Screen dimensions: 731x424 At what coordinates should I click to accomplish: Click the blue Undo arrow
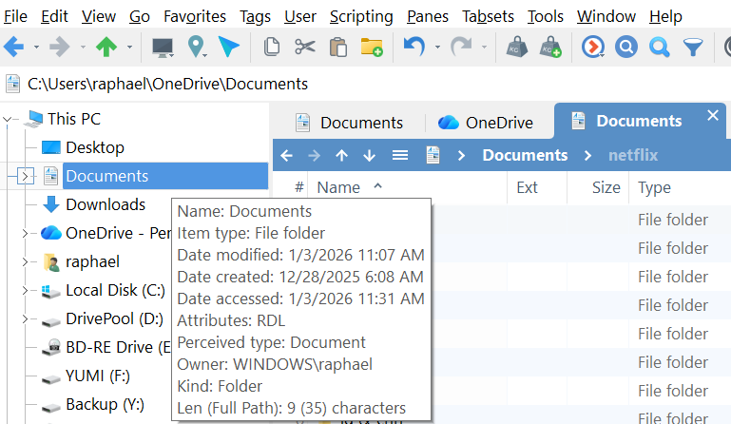click(414, 46)
